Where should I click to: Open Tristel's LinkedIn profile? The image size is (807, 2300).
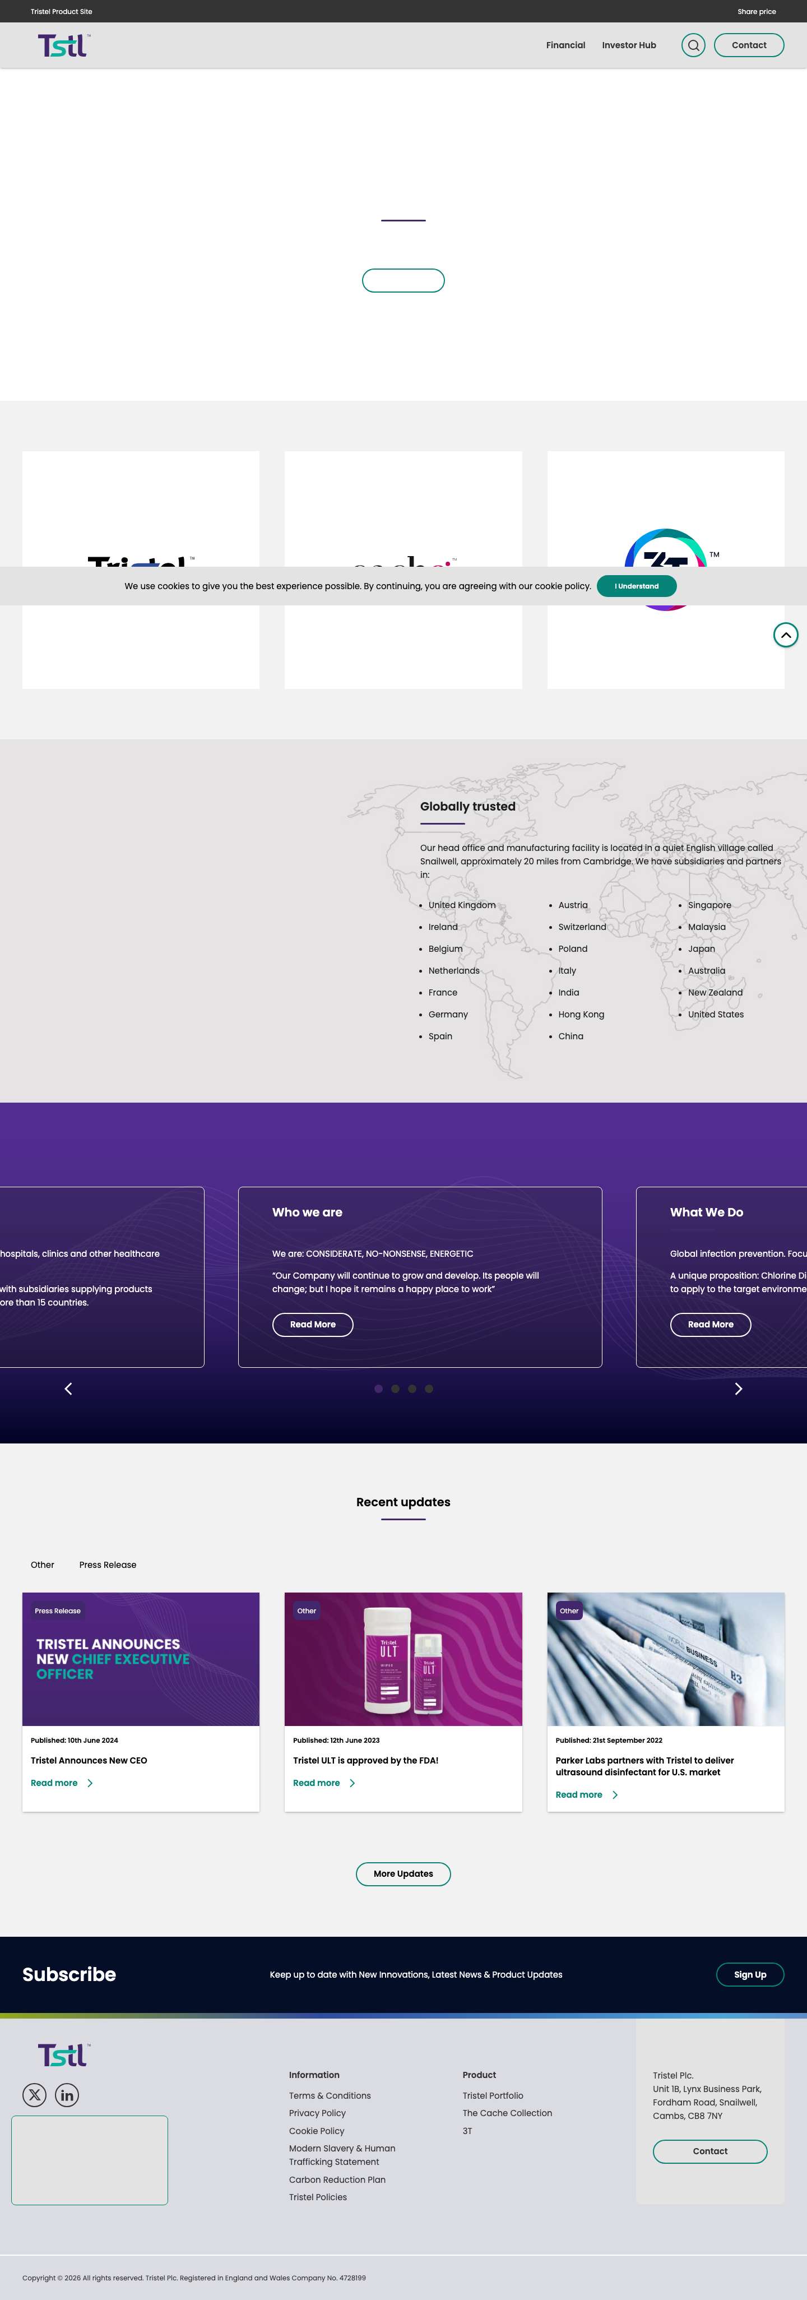(x=67, y=2095)
